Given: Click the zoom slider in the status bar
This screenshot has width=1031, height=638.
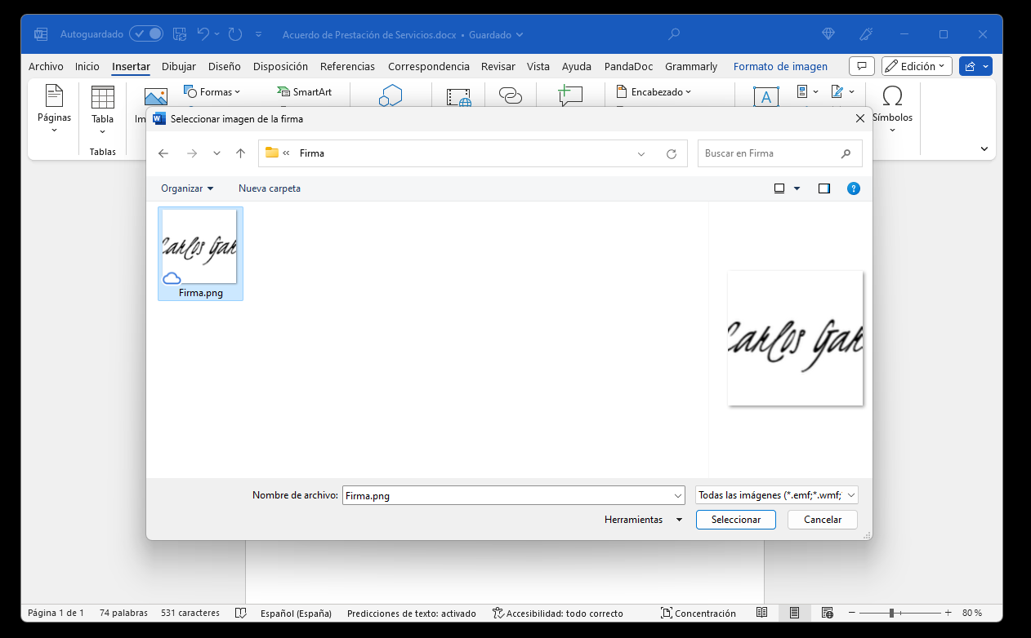Looking at the screenshot, I should coord(899,613).
